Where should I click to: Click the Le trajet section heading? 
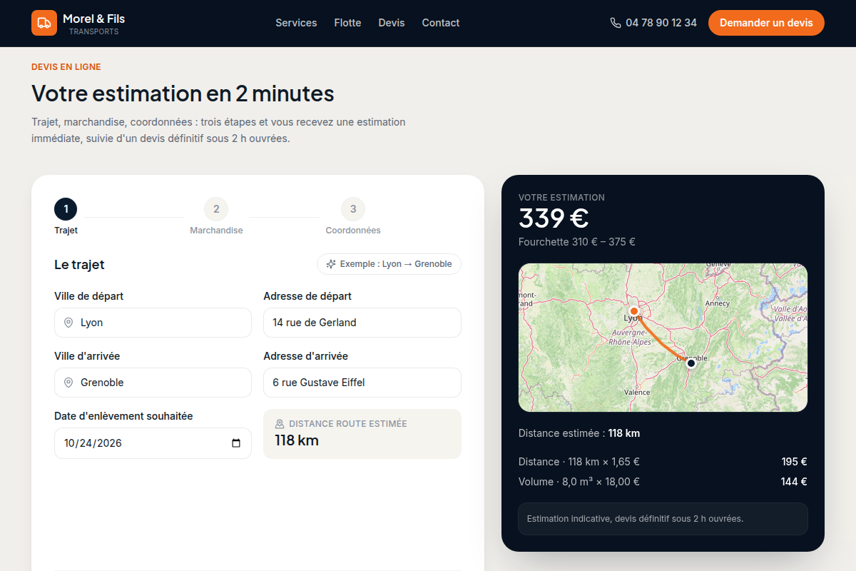[79, 265]
